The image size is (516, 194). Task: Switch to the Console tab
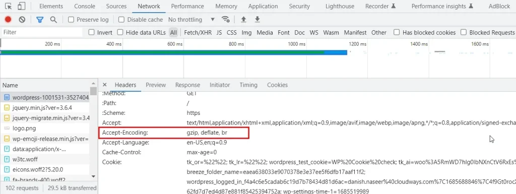coord(85,6)
